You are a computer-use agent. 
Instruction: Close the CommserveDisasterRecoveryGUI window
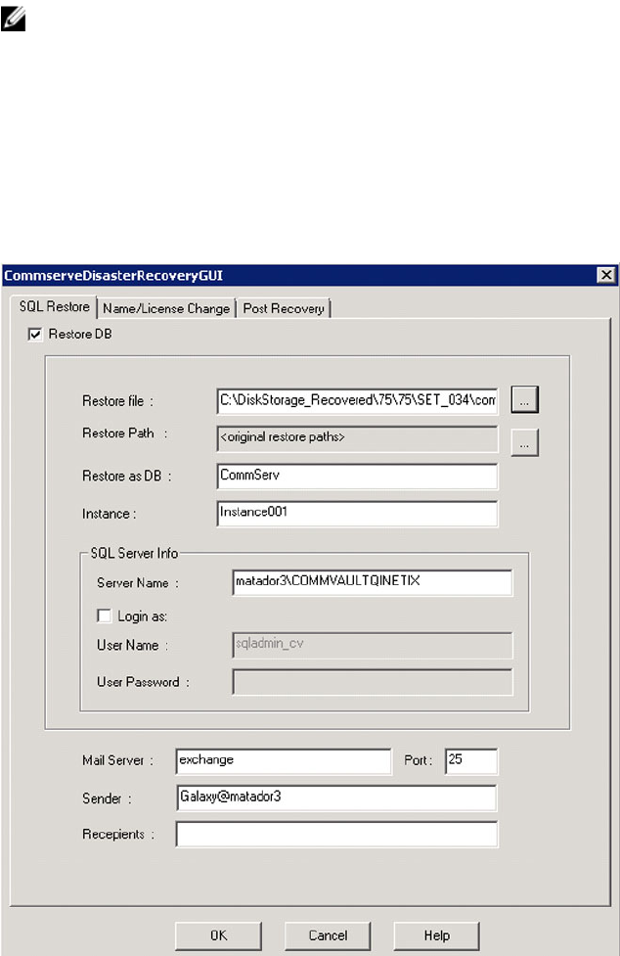(x=606, y=275)
